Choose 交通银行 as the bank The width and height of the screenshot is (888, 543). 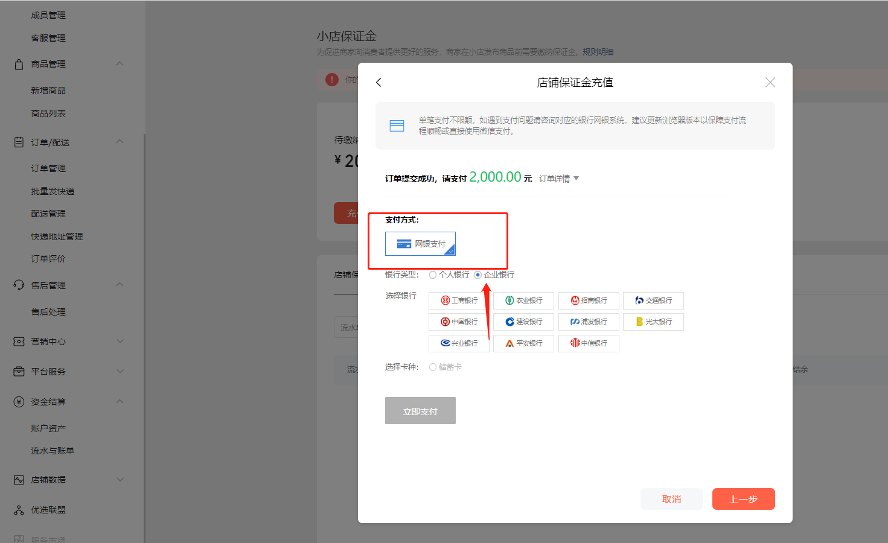click(653, 300)
